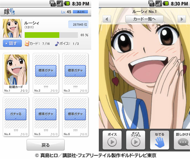Click the 戻る back button

click(x=46, y=145)
